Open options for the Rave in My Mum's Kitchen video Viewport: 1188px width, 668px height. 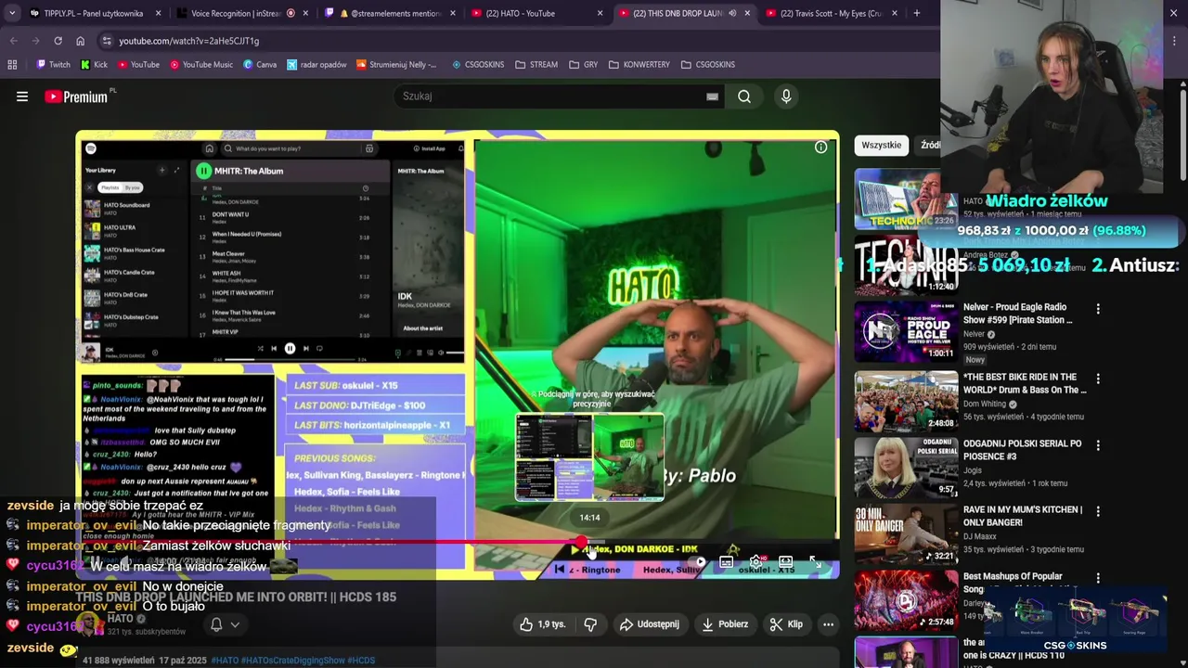pyautogui.click(x=1098, y=511)
